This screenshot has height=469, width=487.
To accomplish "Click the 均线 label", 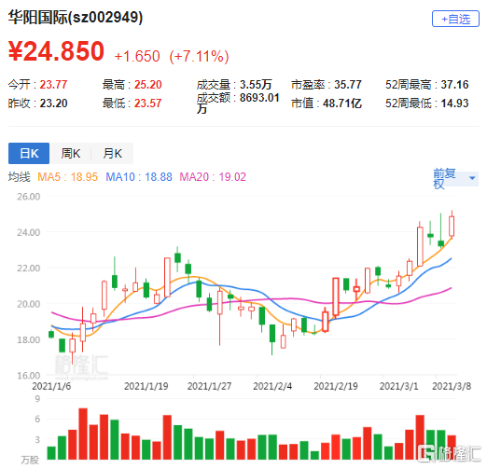I will [19, 177].
